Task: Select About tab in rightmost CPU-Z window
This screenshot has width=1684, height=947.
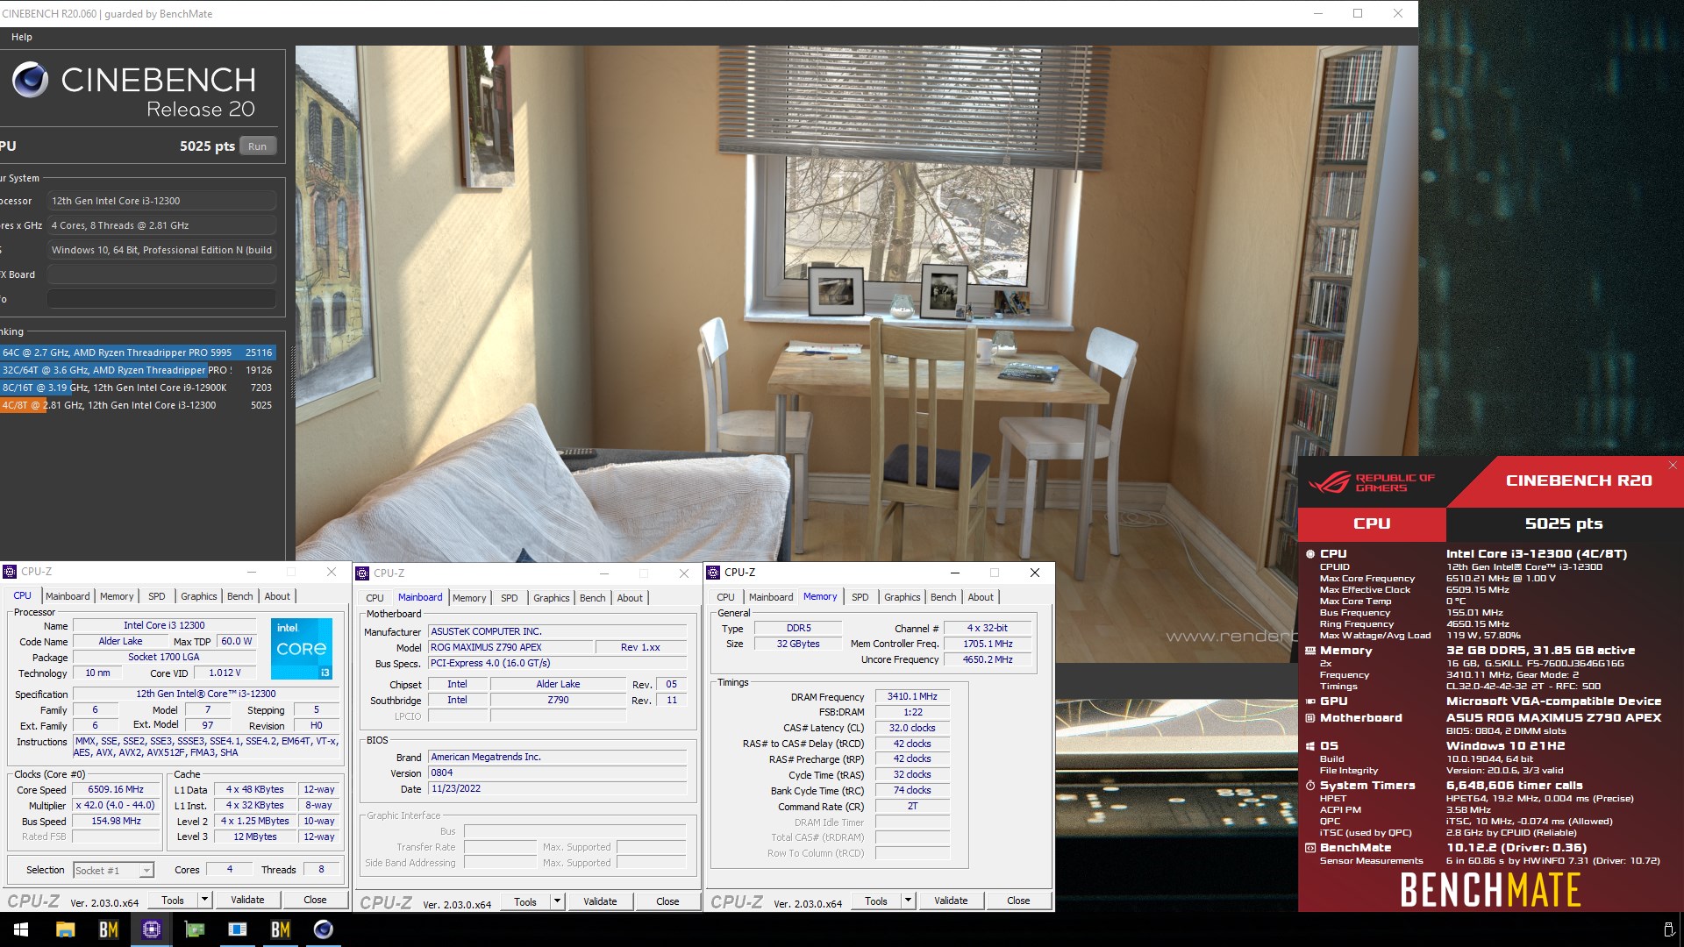Action: 981,597
